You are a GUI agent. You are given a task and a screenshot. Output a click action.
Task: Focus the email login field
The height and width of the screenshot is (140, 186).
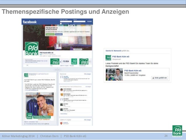[66, 21]
